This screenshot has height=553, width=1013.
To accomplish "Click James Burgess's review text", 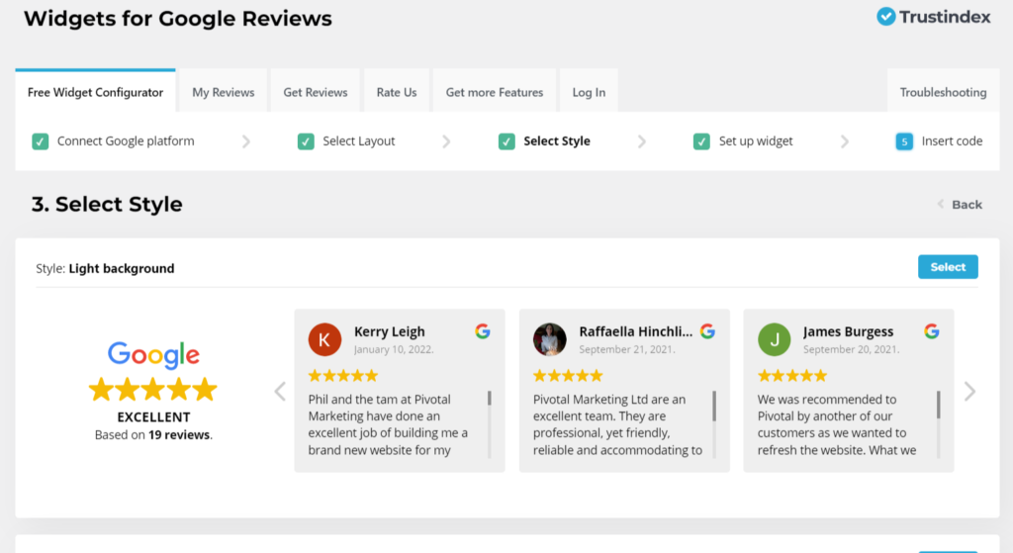I will [837, 424].
